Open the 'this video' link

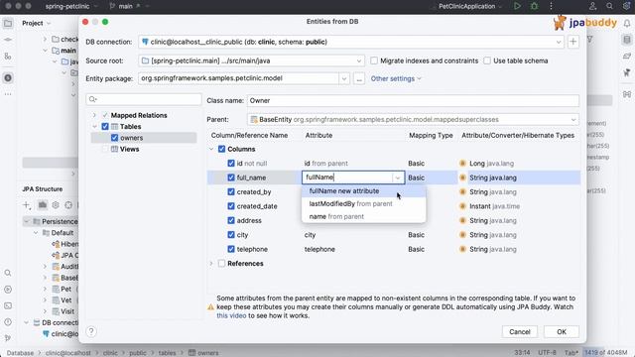(231, 315)
